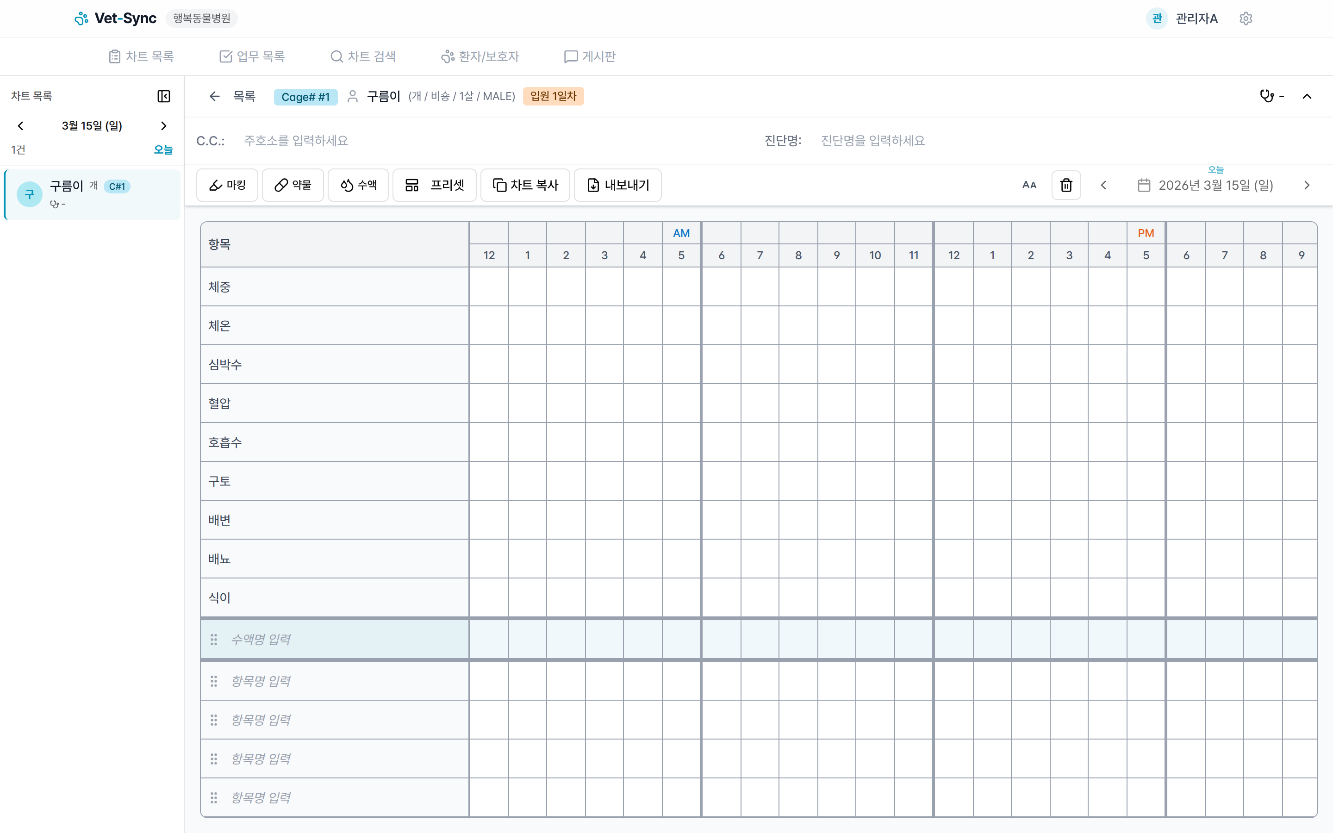This screenshot has width=1333, height=833.
Task: Click the AA font size icon
Action: click(x=1029, y=185)
